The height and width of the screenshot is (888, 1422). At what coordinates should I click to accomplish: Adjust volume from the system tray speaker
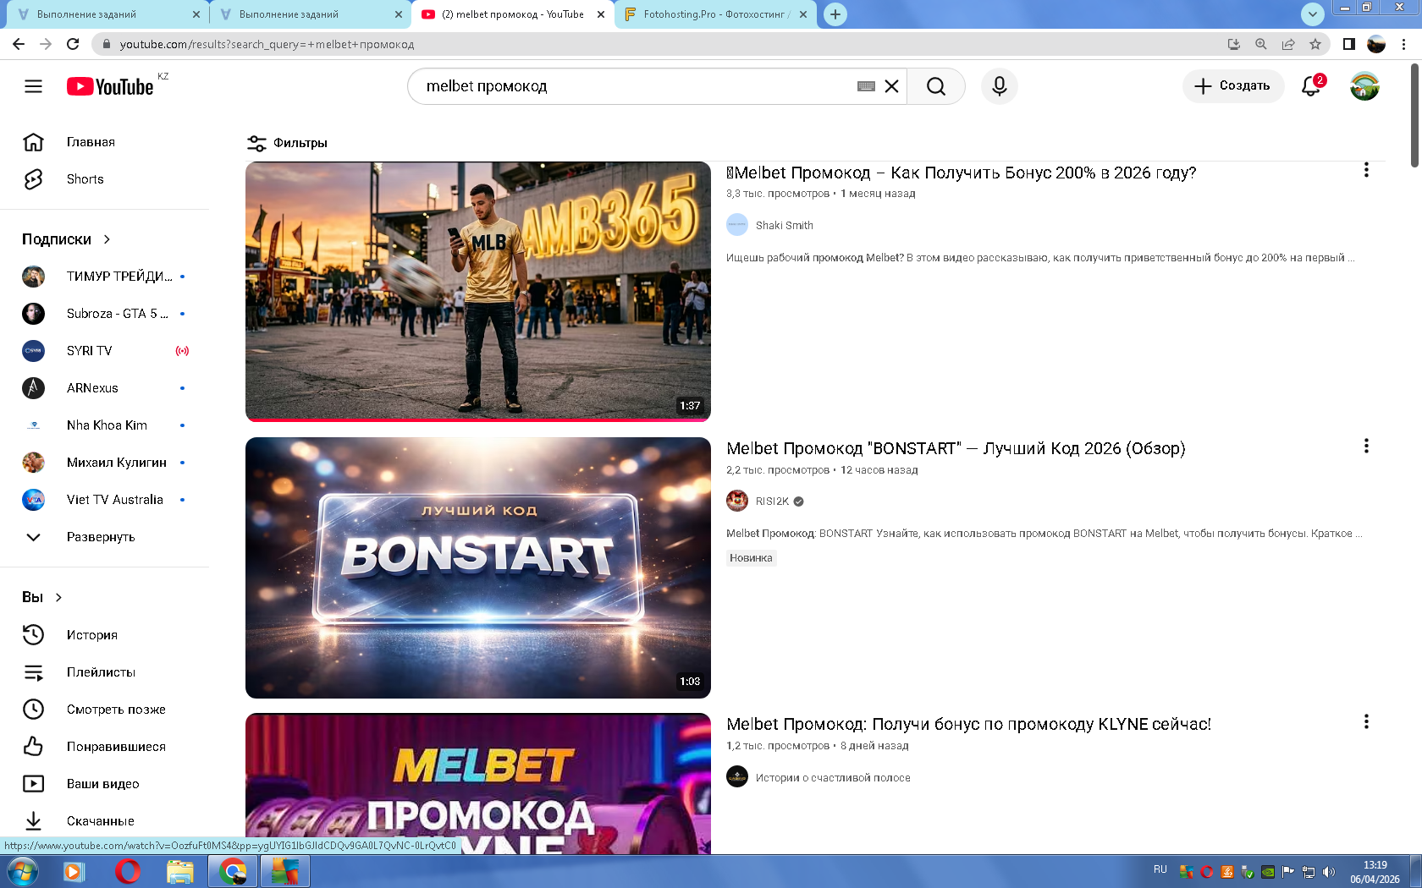(x=1329, y=872)
